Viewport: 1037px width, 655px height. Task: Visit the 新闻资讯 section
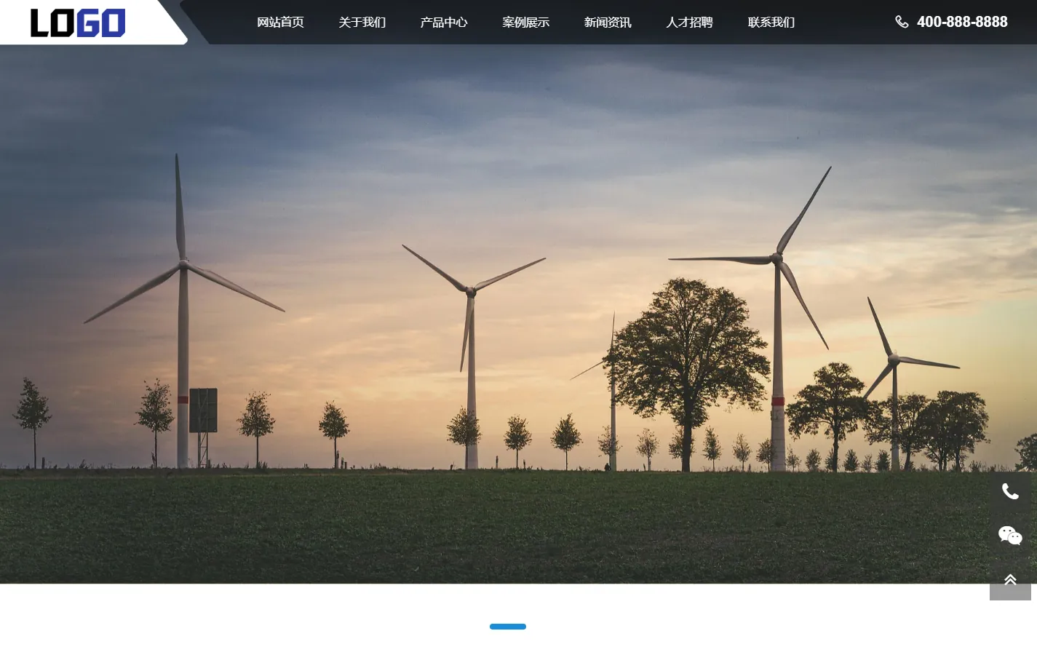(x=608, y=23)
